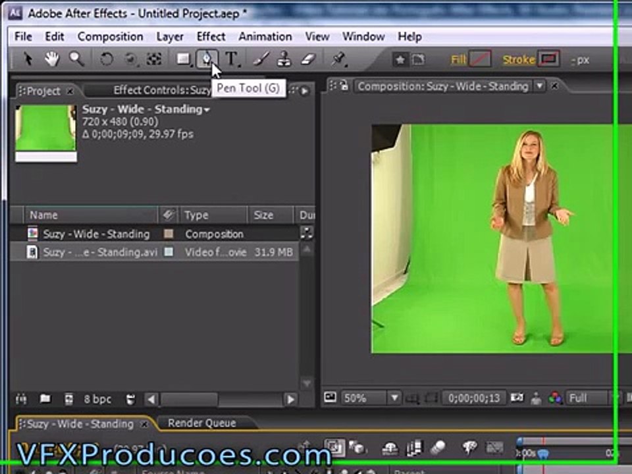Screen dimensions: 632x474
Task: Select the Clone Stamp tool
Action: pos(284,59)
